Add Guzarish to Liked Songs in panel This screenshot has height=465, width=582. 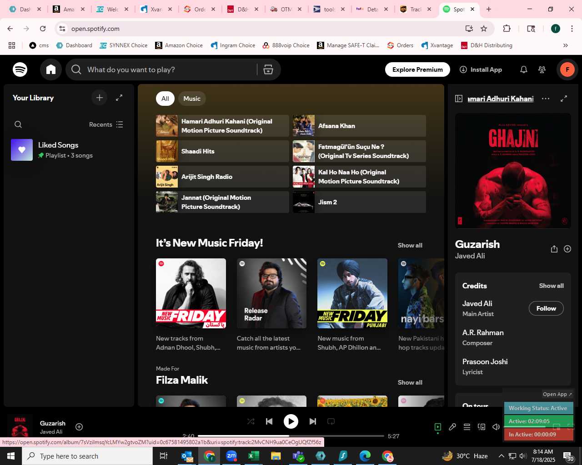pyautogui.click(x=567, y=249)
